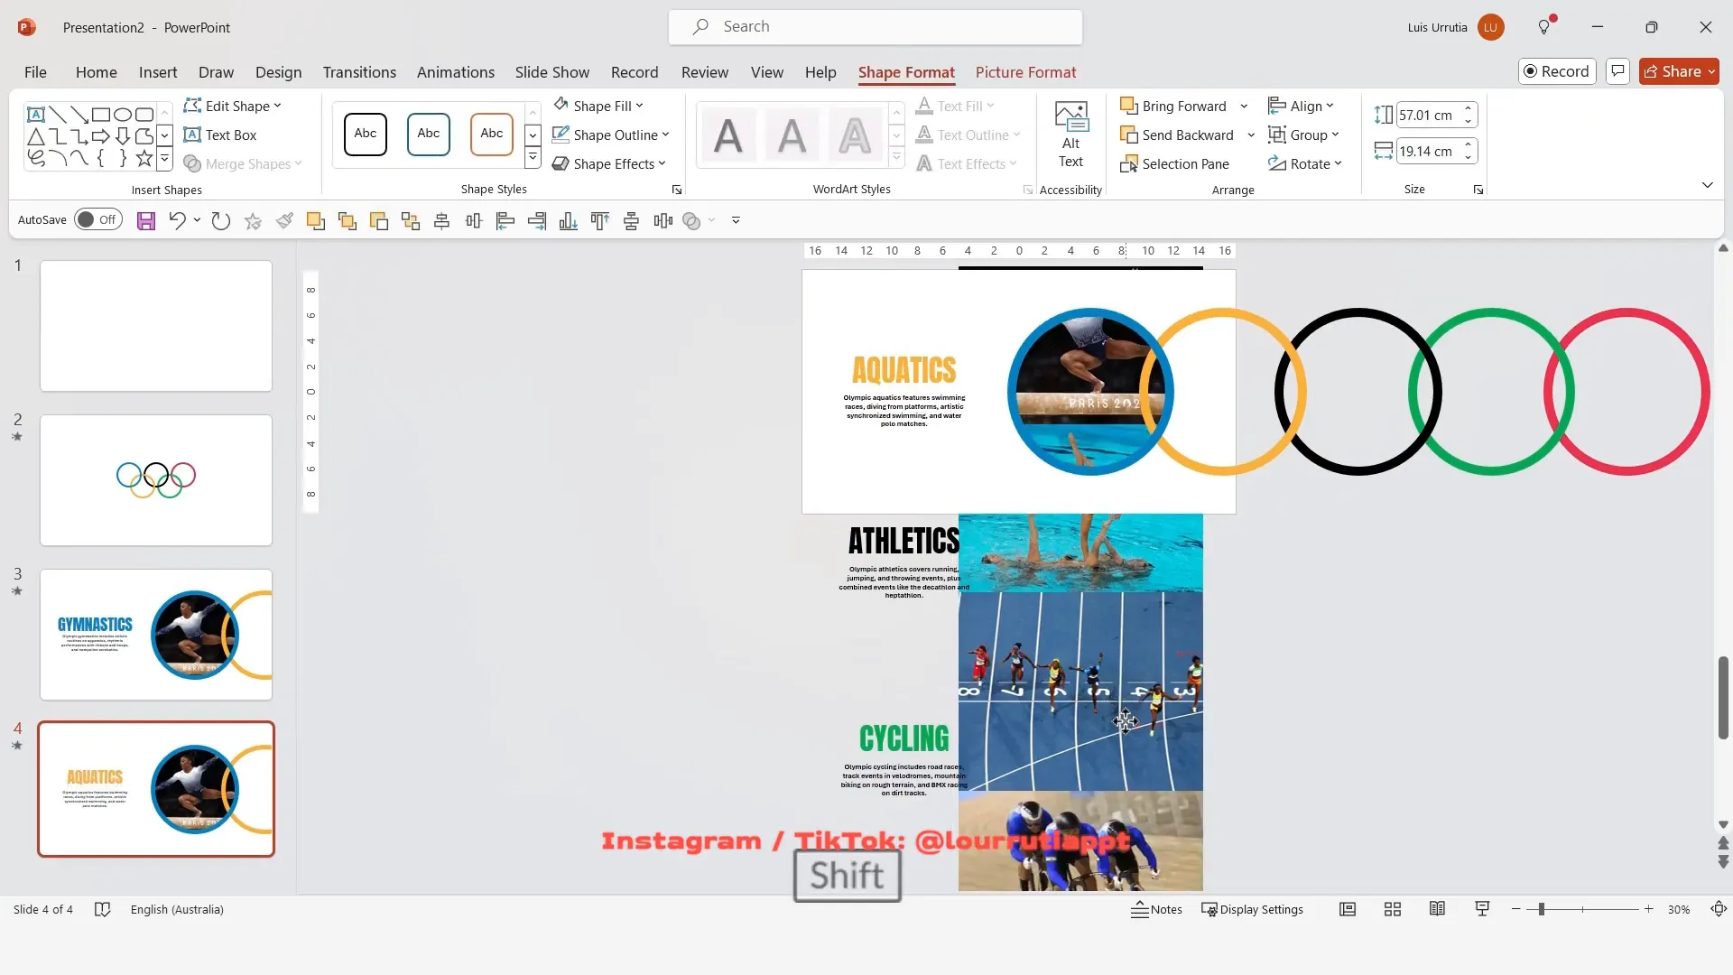Screen dimensions: 1733x975
Task: Undo the last action in quick access toolbar
Action: click(177, 220)
